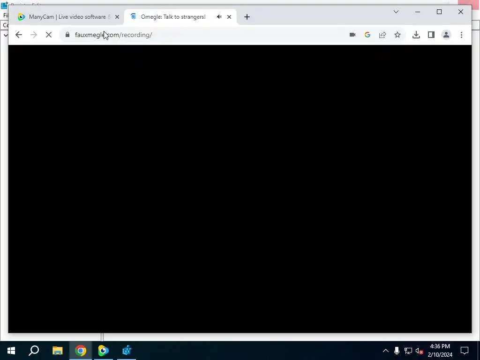Share this page
480x360 pixels.
coord(382,35)
